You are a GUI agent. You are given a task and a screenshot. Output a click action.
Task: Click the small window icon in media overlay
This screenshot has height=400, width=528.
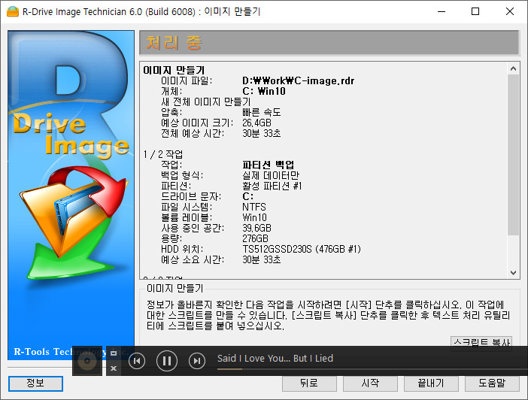click(x=114, y=353)
